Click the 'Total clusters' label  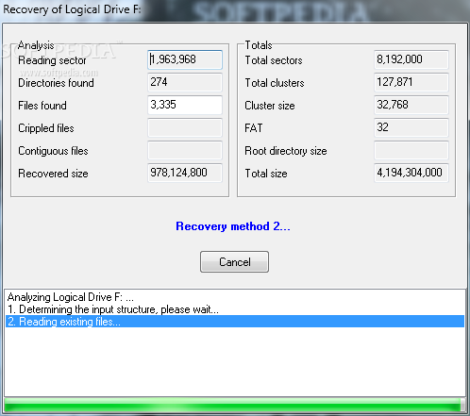[x=275, y=83]
